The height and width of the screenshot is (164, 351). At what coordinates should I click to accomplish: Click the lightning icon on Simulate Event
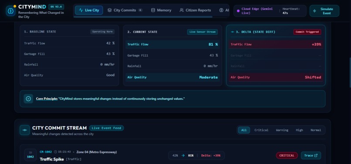(314, 11)
